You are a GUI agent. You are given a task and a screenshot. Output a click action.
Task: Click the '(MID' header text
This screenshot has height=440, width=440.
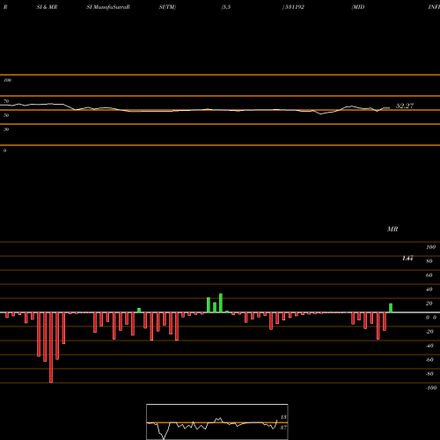pos(358,7)
